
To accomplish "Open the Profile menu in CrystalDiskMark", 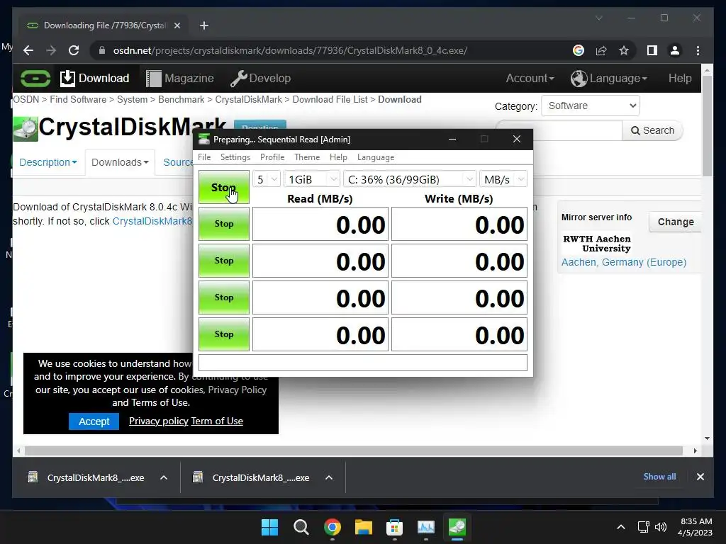I will click(x=272, y=157).
